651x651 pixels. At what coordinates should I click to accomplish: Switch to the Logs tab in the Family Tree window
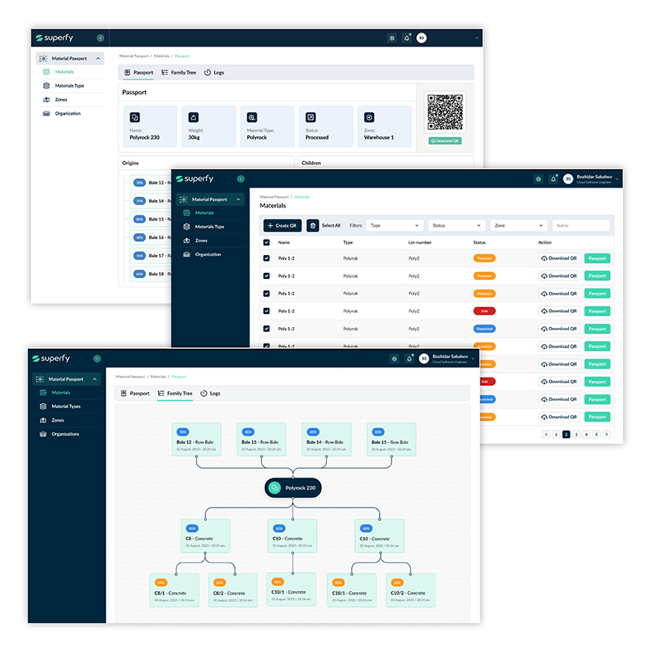210,393
